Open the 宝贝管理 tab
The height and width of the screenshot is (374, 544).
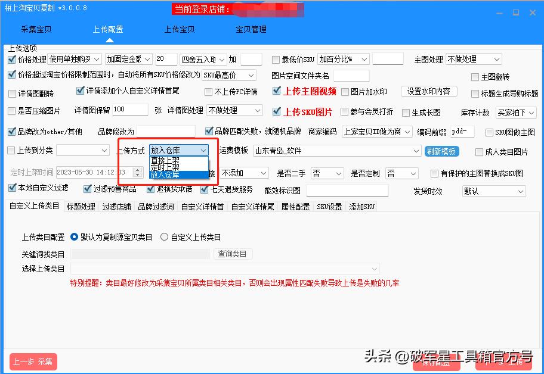[x=251, y=28]
